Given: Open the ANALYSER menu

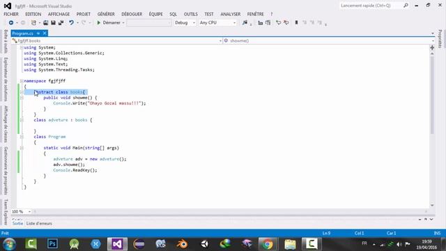Looking at the screenshot, I should click(231, 14).
